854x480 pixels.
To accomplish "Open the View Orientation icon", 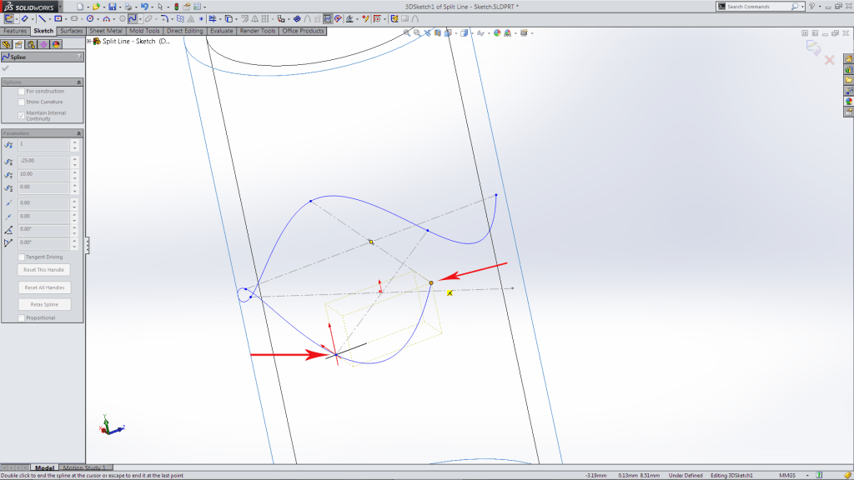I will [x=448, y=34].
